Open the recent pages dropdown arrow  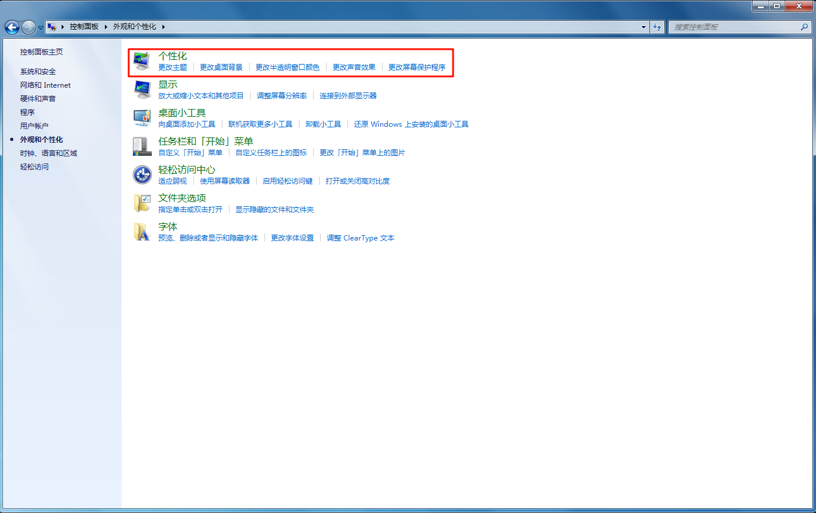point(40,28)
